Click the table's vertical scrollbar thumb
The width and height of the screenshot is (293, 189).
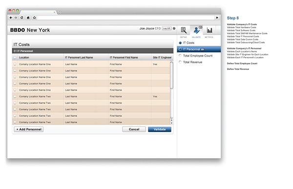point(171,75)
